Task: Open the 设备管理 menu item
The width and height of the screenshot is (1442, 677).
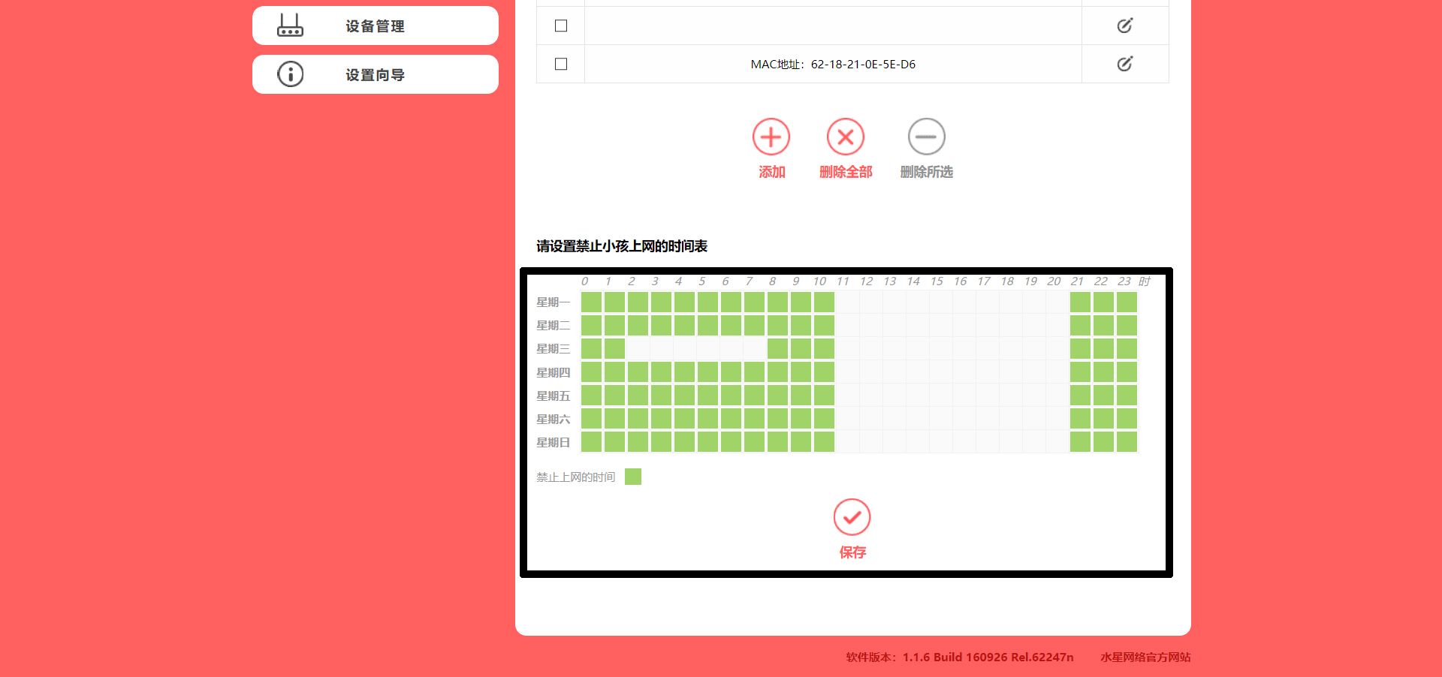Action: 375,26
